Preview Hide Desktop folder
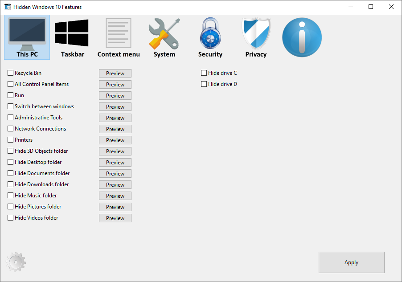Viewport: 402px width, 282px height. [115, 163]
